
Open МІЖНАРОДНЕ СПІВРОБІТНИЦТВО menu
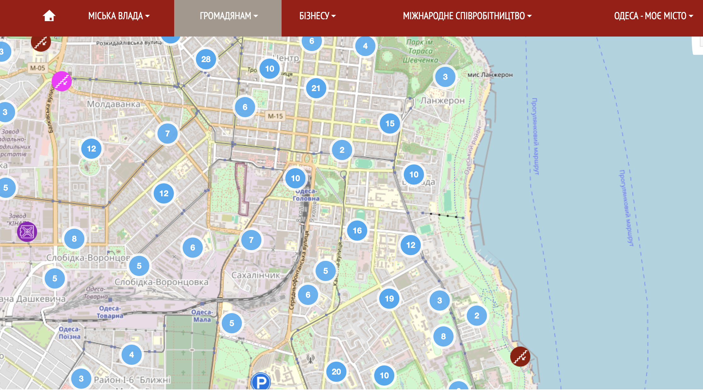[x=467, y=16]
